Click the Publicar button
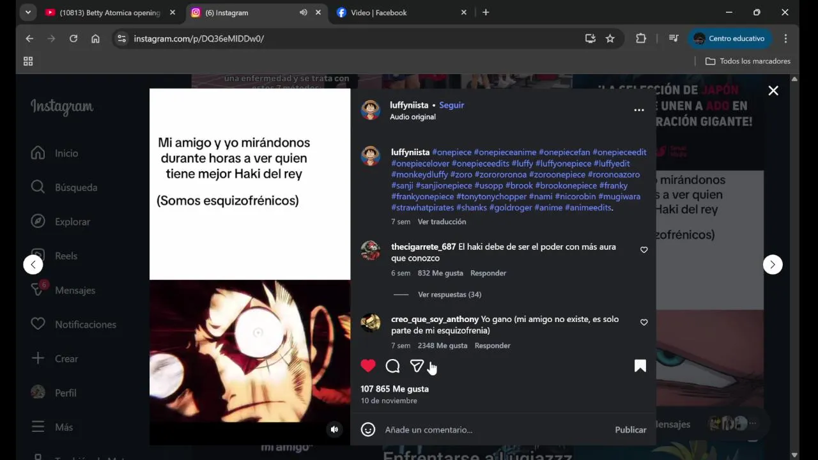 tap(631, 430)
